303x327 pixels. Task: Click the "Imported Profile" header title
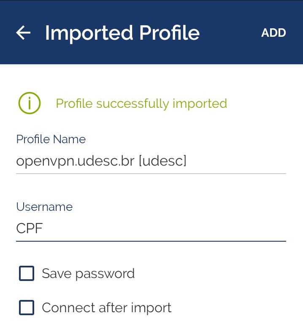point(122,33)
